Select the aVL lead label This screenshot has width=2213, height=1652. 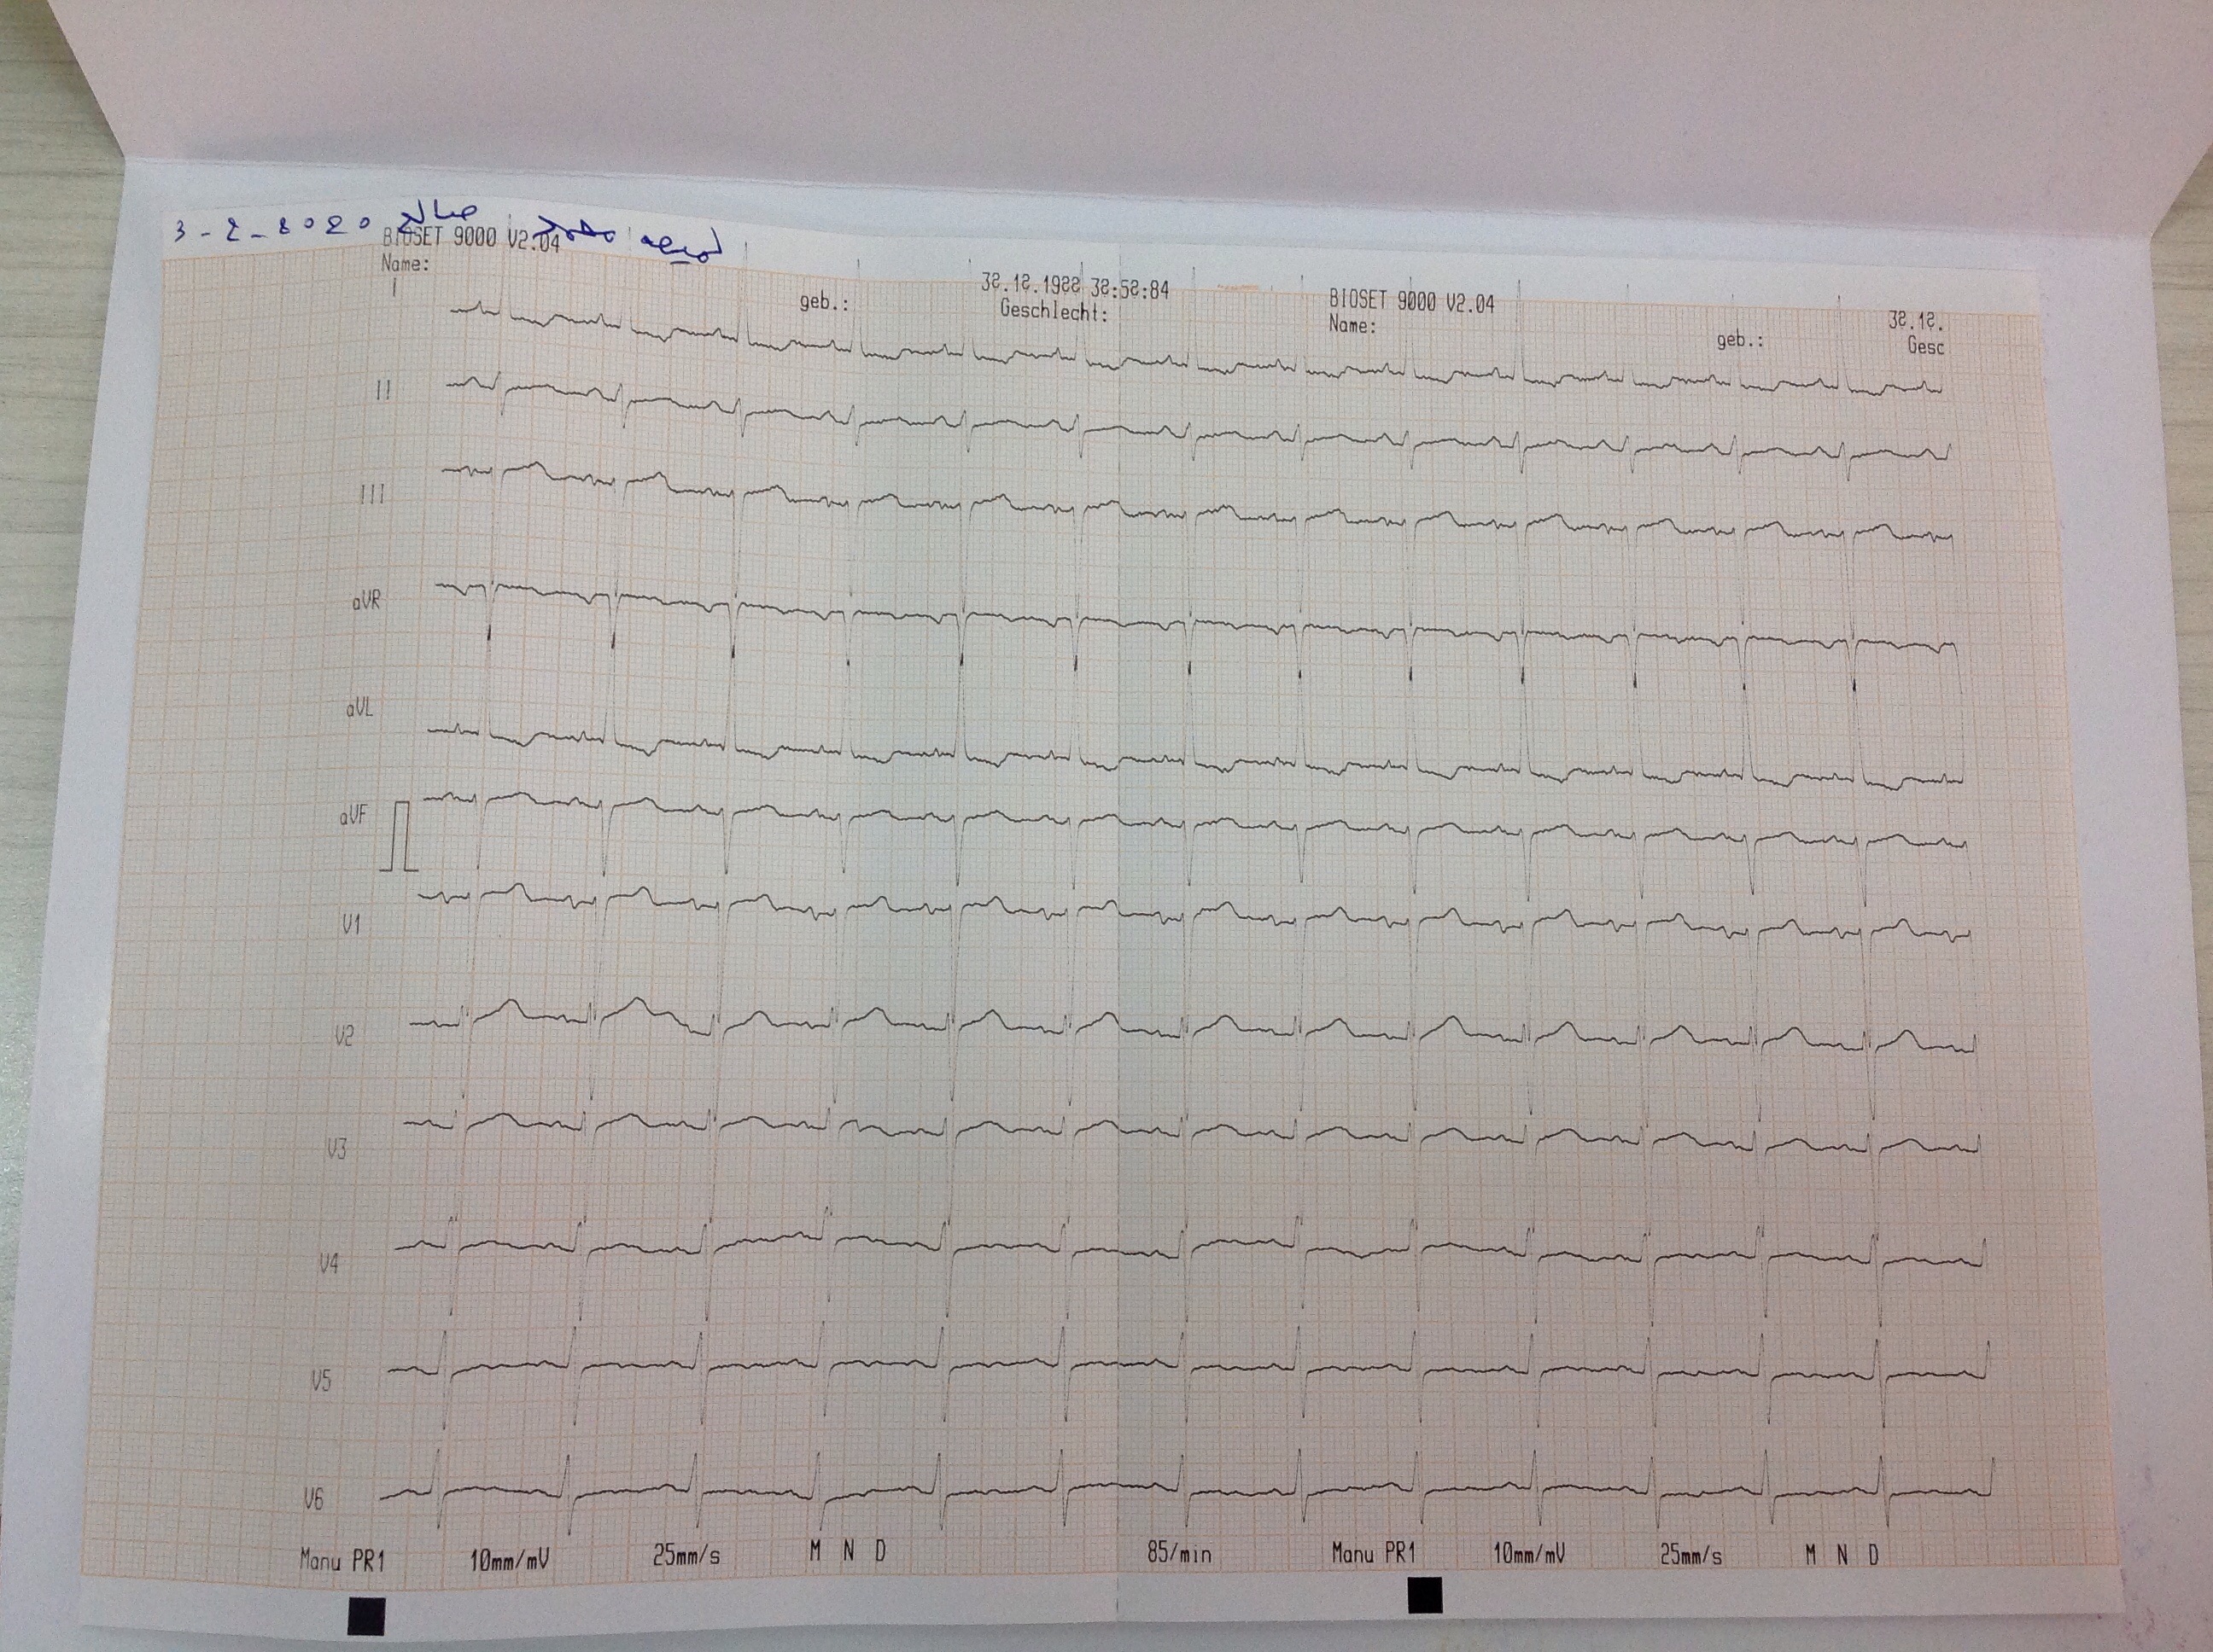point(360,709)
